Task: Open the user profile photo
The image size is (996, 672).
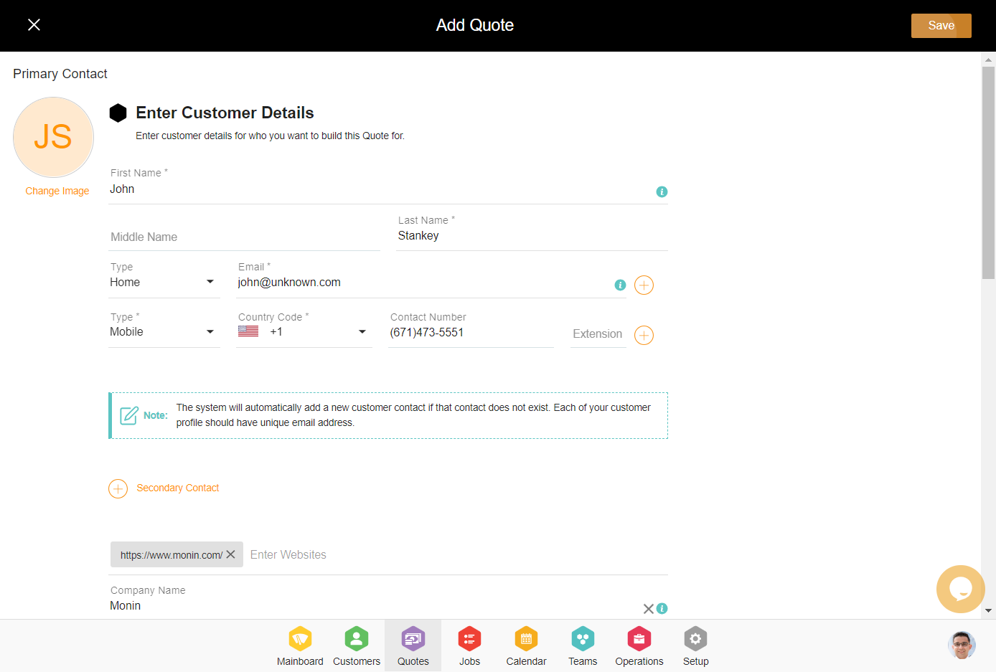Action: click(x=962, y=645)
